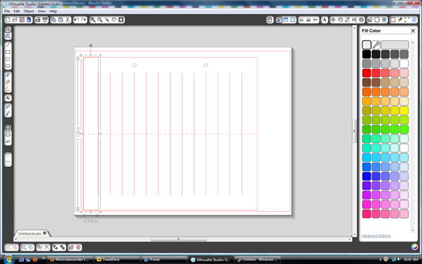
Task: Click the Print icon in toolbar
Action: pyautogui.click(x=37, y=20)
